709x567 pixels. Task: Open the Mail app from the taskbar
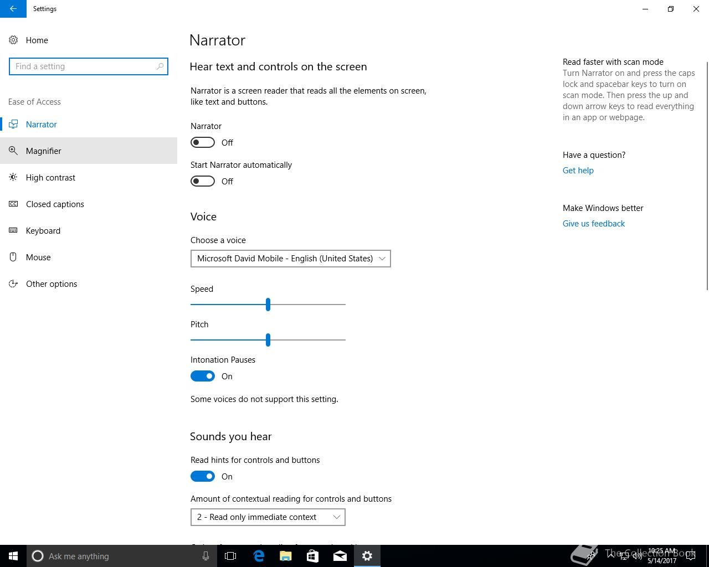(x=340, y=556)
